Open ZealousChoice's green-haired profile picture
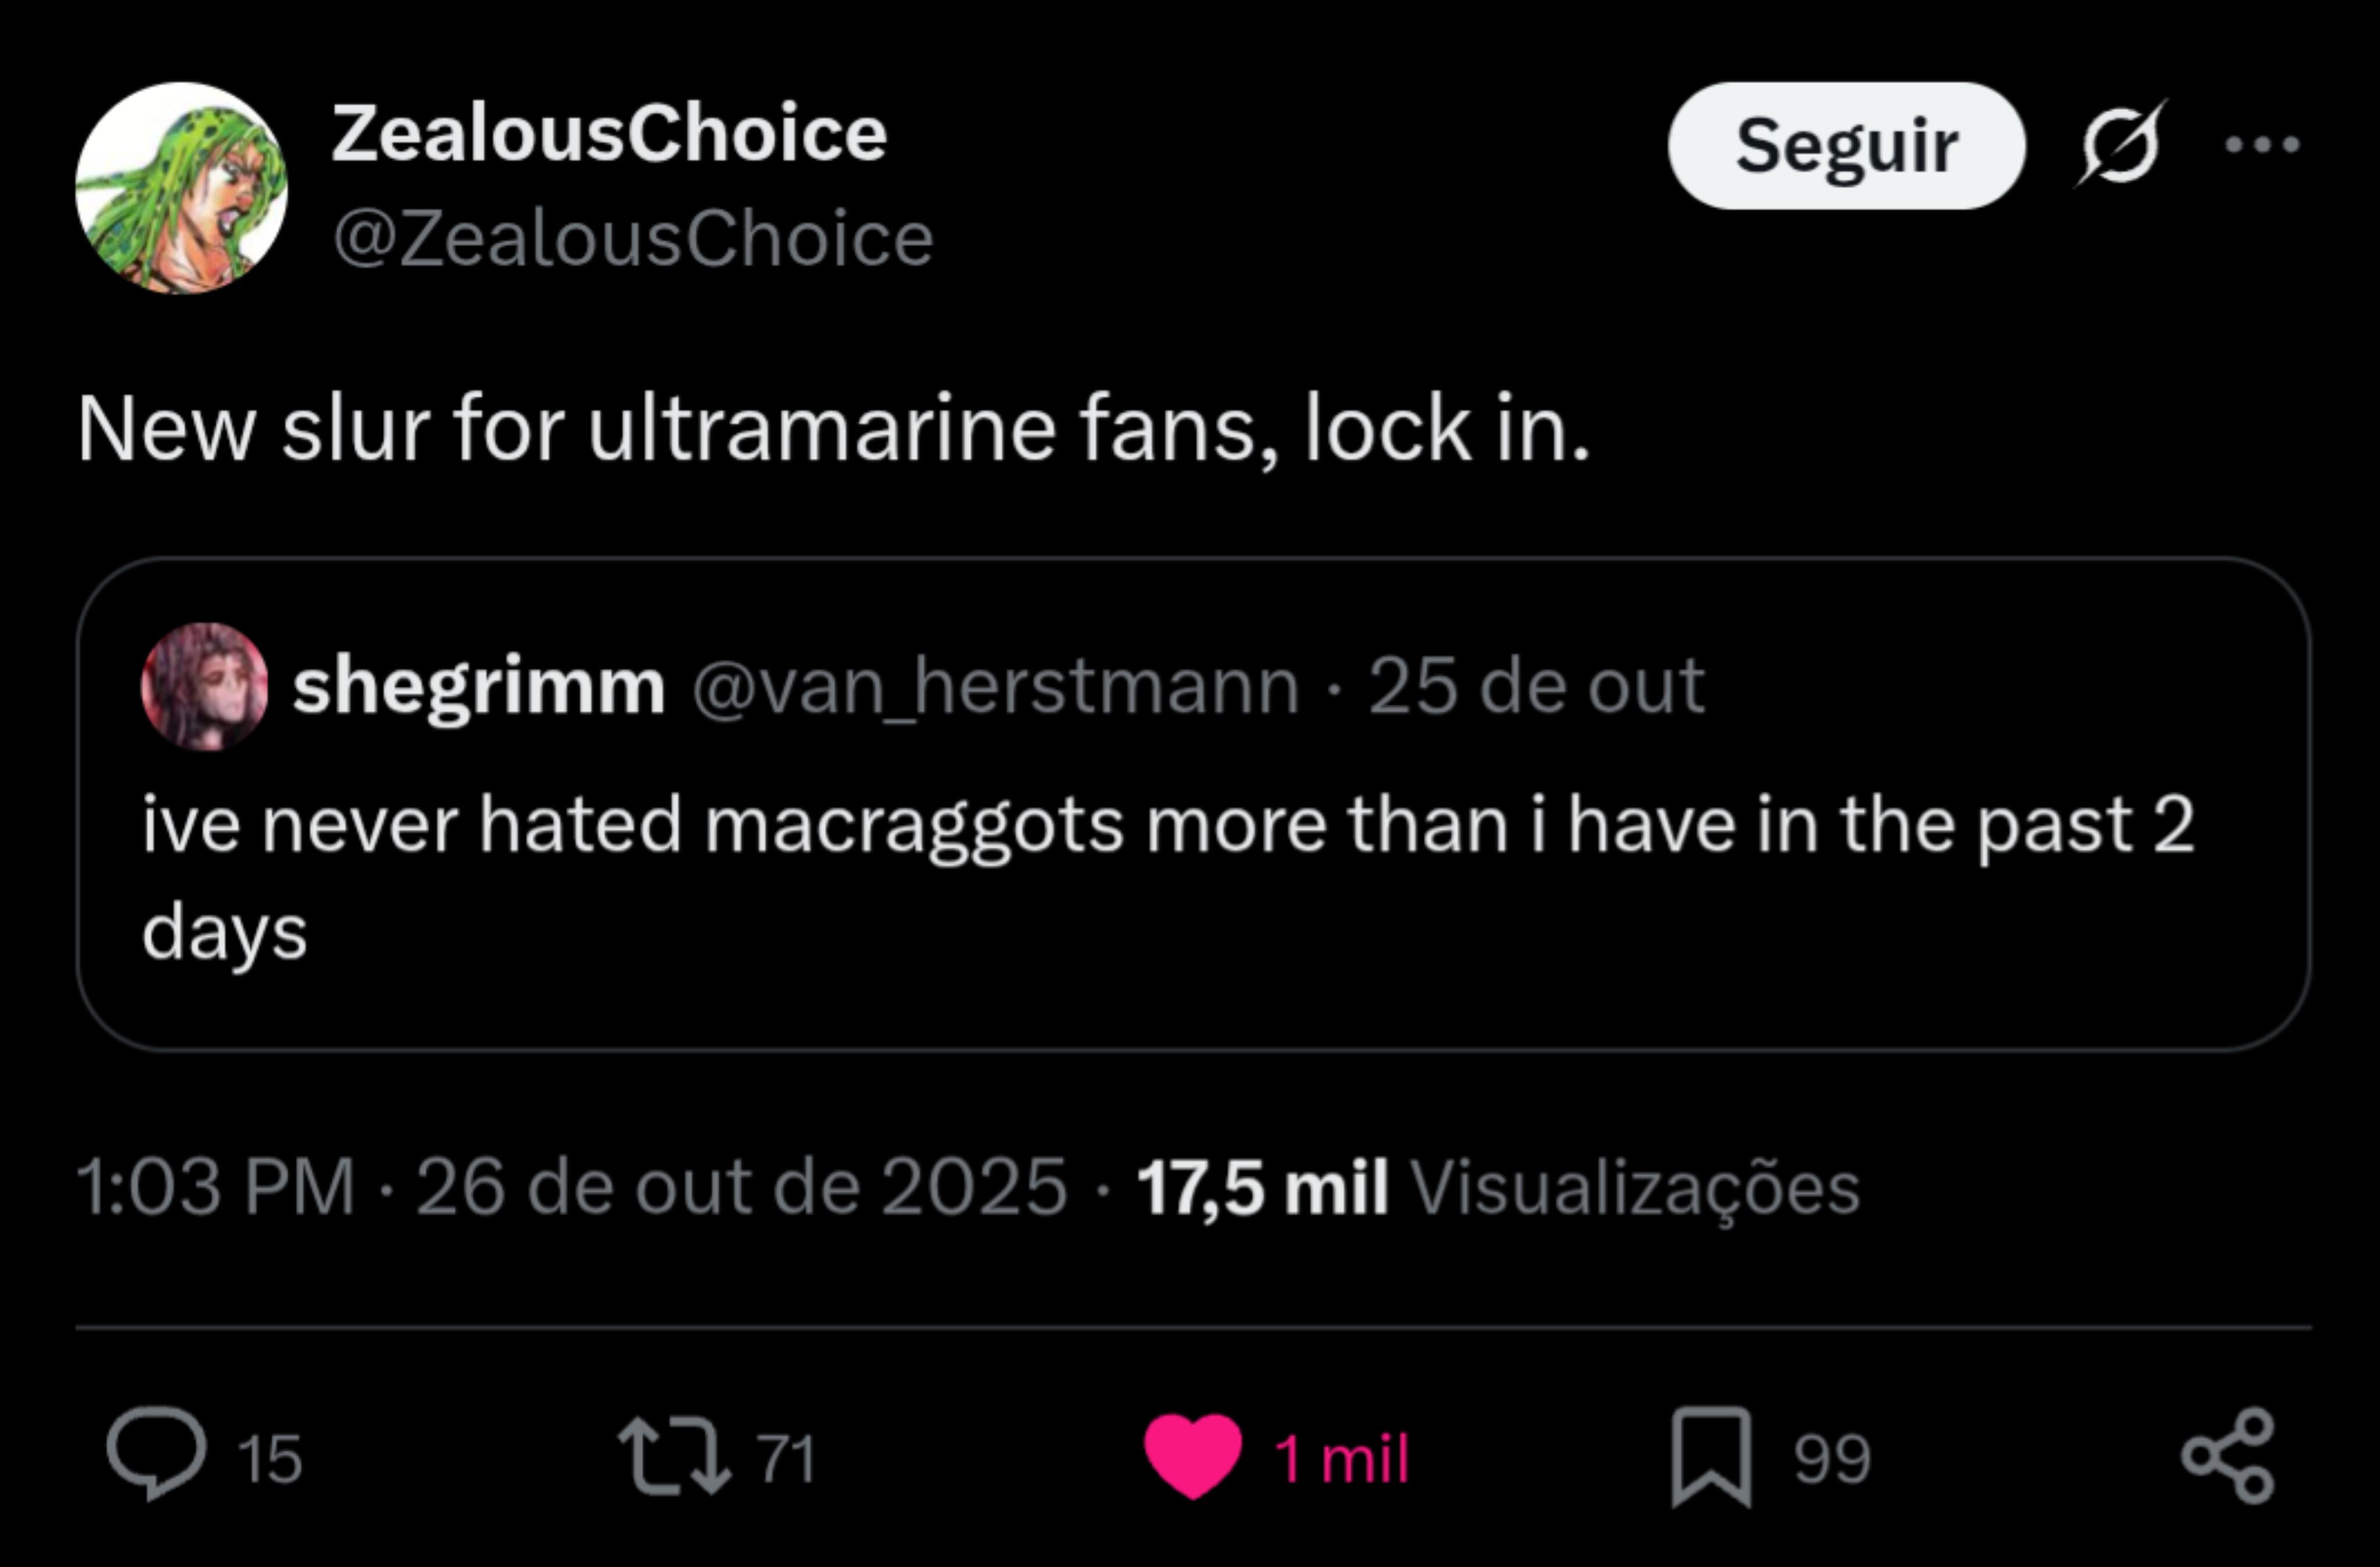 pyautogui.click(x=181, y=188)
